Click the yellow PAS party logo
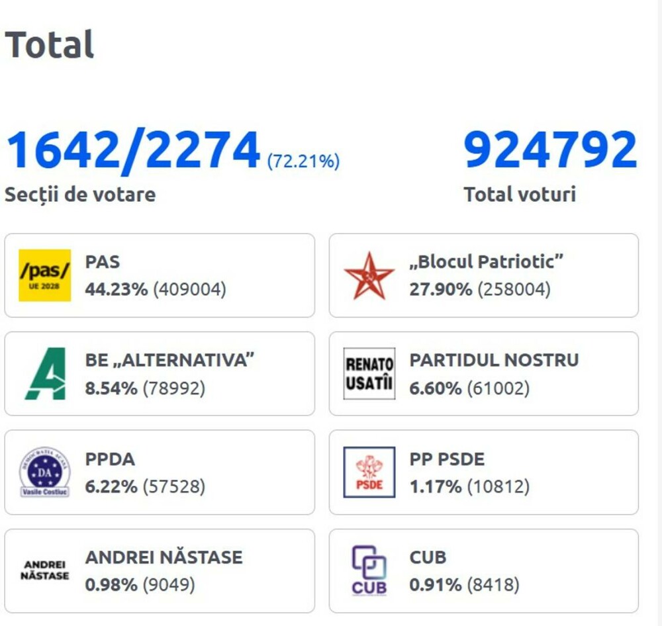The image size is (662, 626). (x=44, y=275)
